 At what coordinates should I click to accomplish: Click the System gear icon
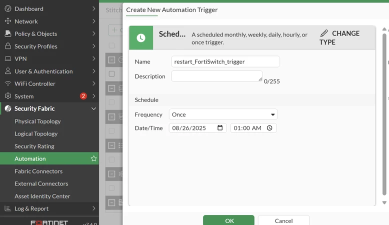pyautogui.click(x=8, y=96)
